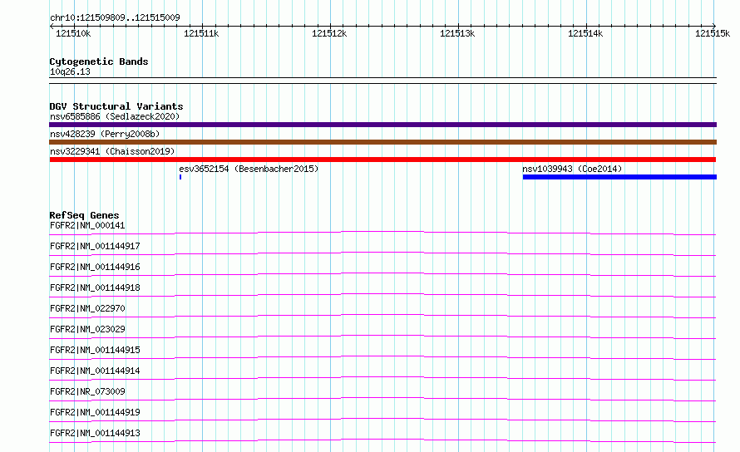This screenshot has width=740, height=452.
Task: Open FGFR2|NM_001144917 transcript label
Action: pos(95,246)
